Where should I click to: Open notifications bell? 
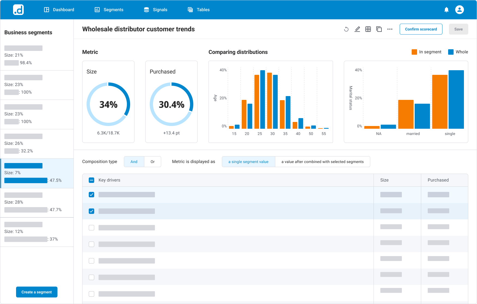[x=447, y=10]
